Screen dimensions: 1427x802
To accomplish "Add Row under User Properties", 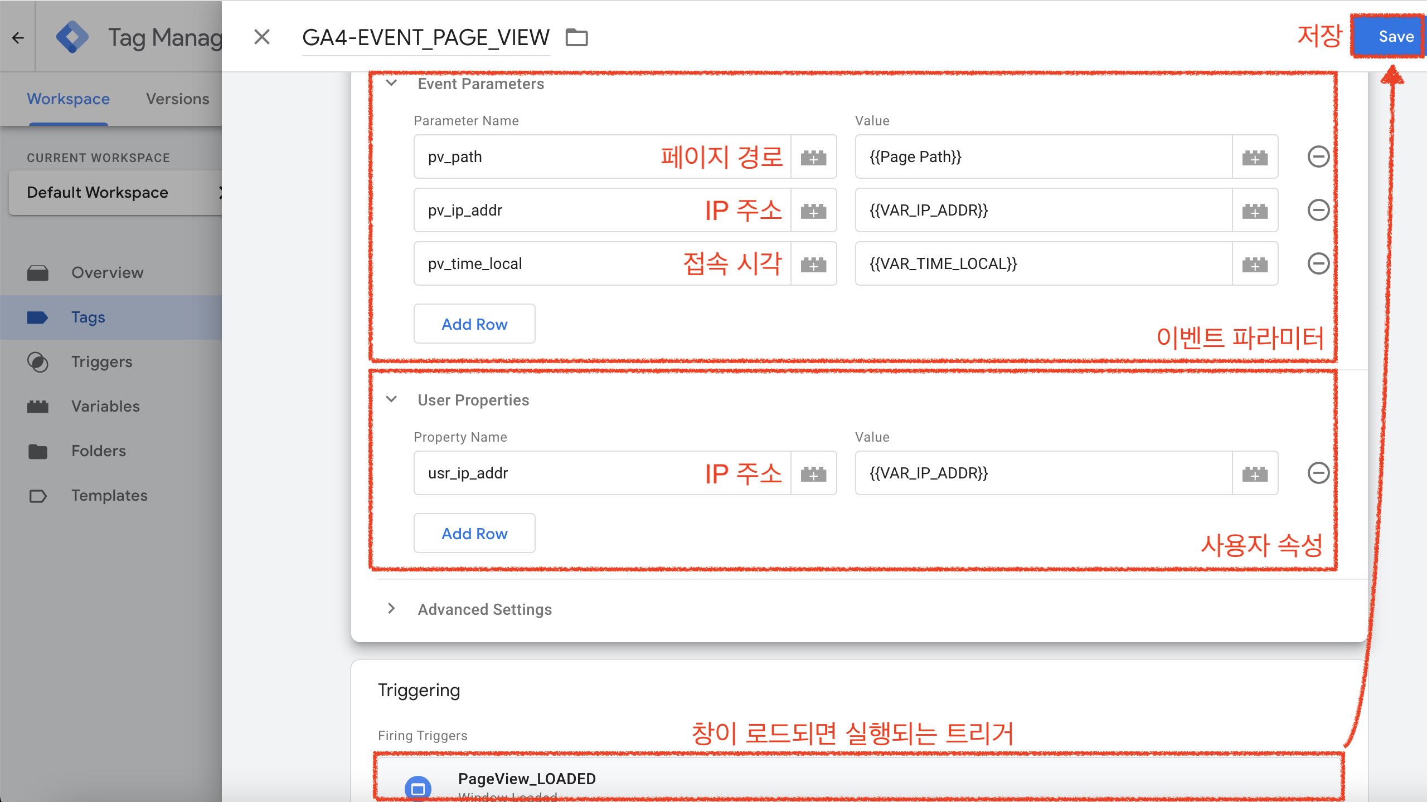I will point(474,533).
